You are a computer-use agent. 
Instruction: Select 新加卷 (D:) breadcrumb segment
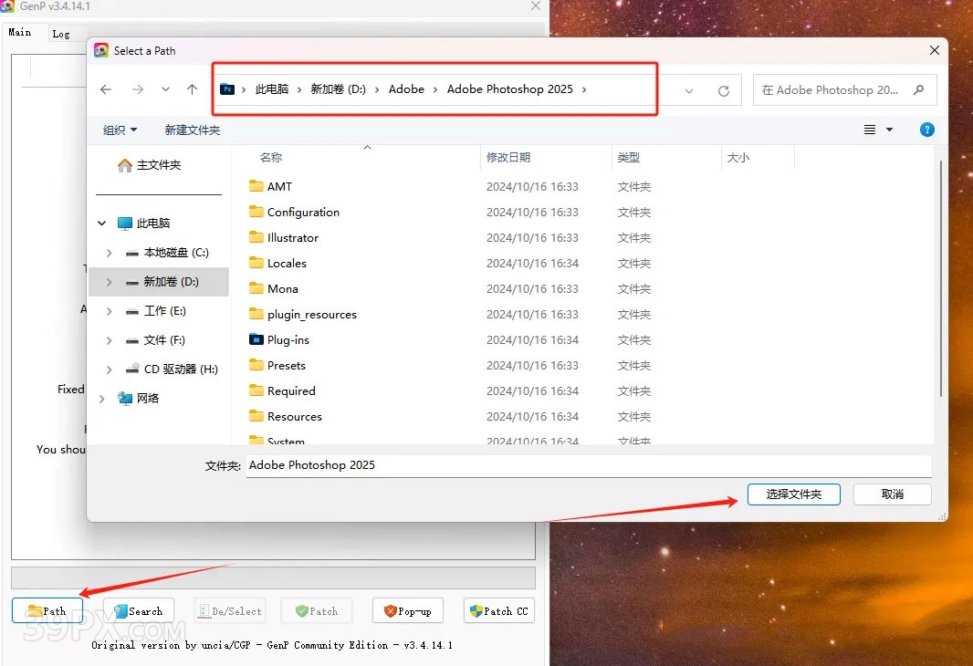point(339,89)
